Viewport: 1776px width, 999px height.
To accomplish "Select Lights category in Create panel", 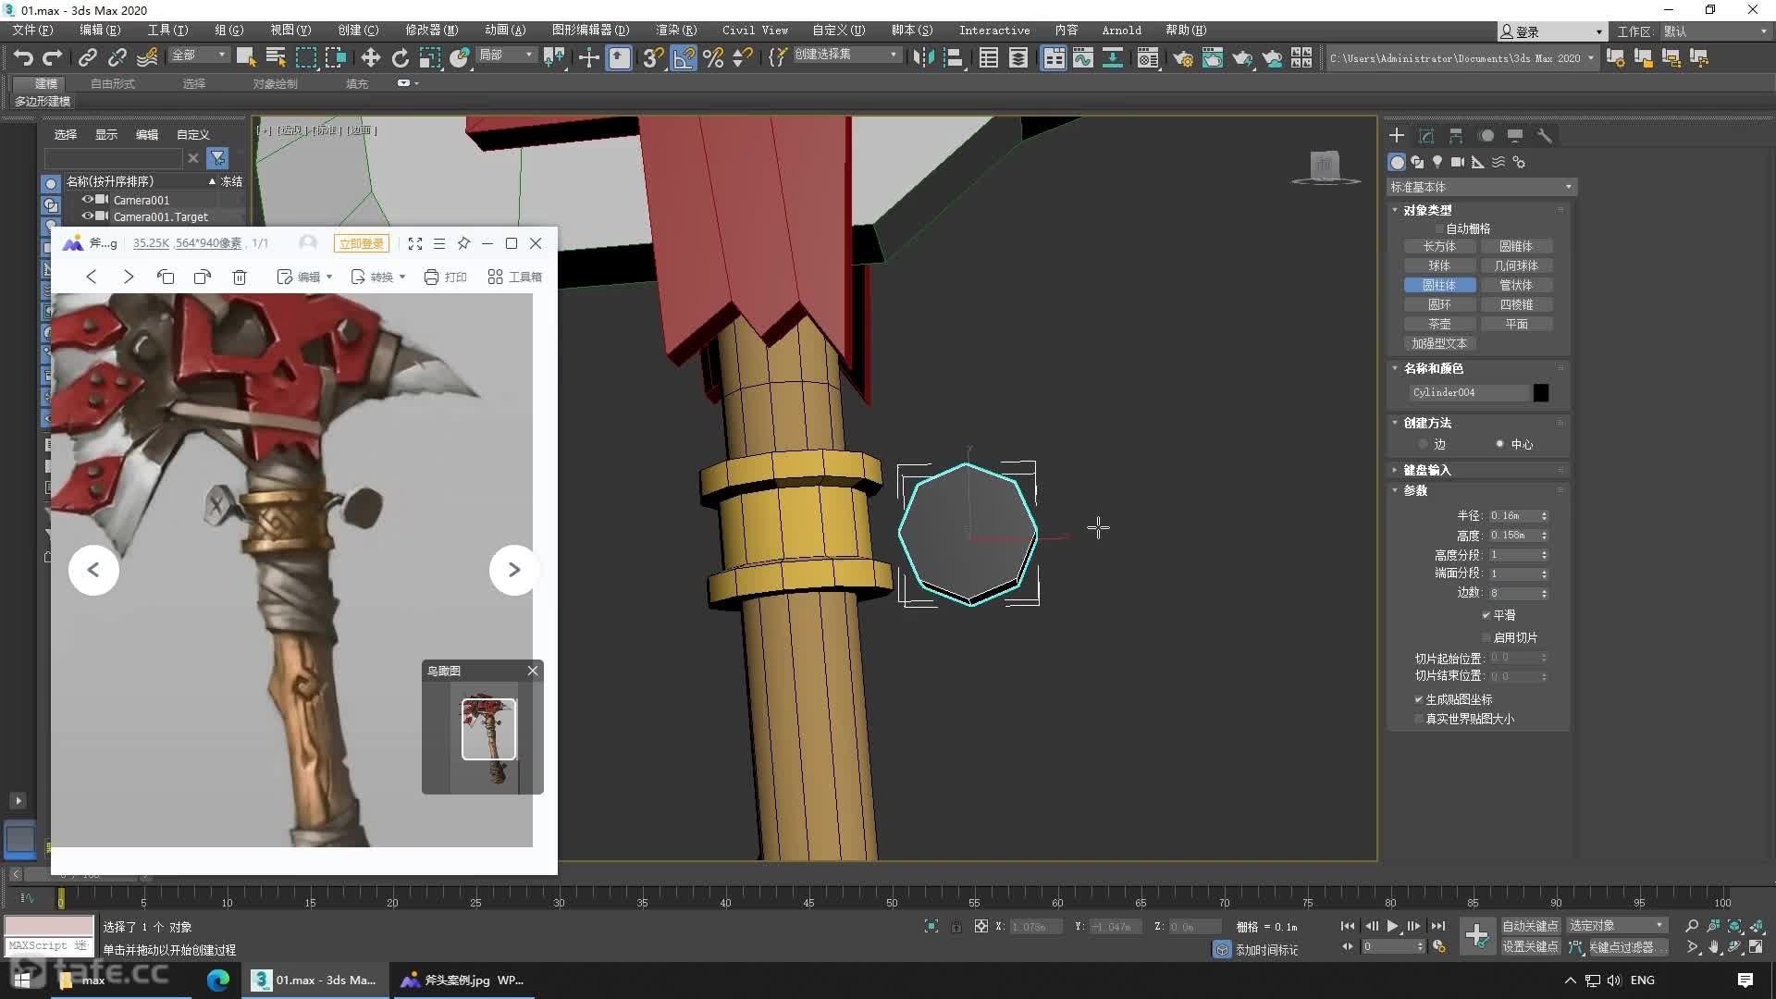I will click(x=1437, y=162).
